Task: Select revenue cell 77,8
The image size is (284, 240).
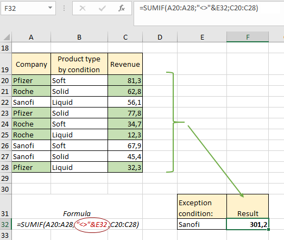Action: (125, 113)
